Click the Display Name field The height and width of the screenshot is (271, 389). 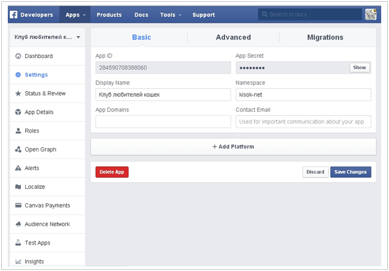[163, 95]
